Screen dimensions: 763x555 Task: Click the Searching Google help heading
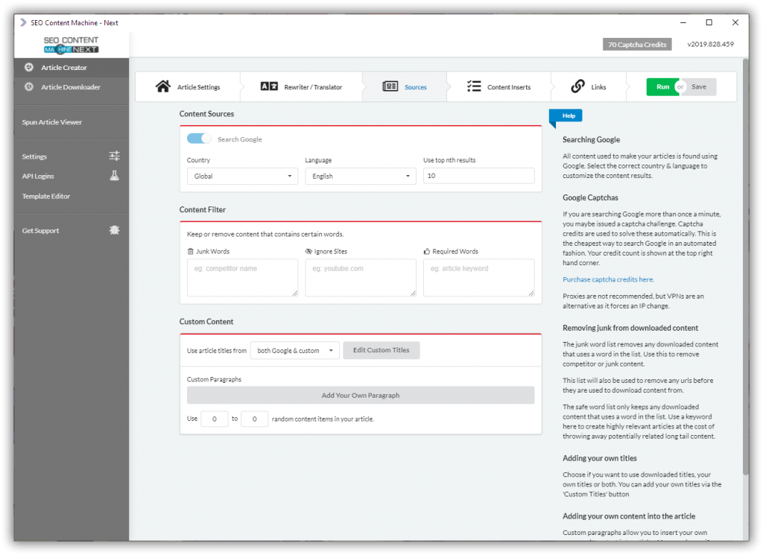(x=591, y=139)
